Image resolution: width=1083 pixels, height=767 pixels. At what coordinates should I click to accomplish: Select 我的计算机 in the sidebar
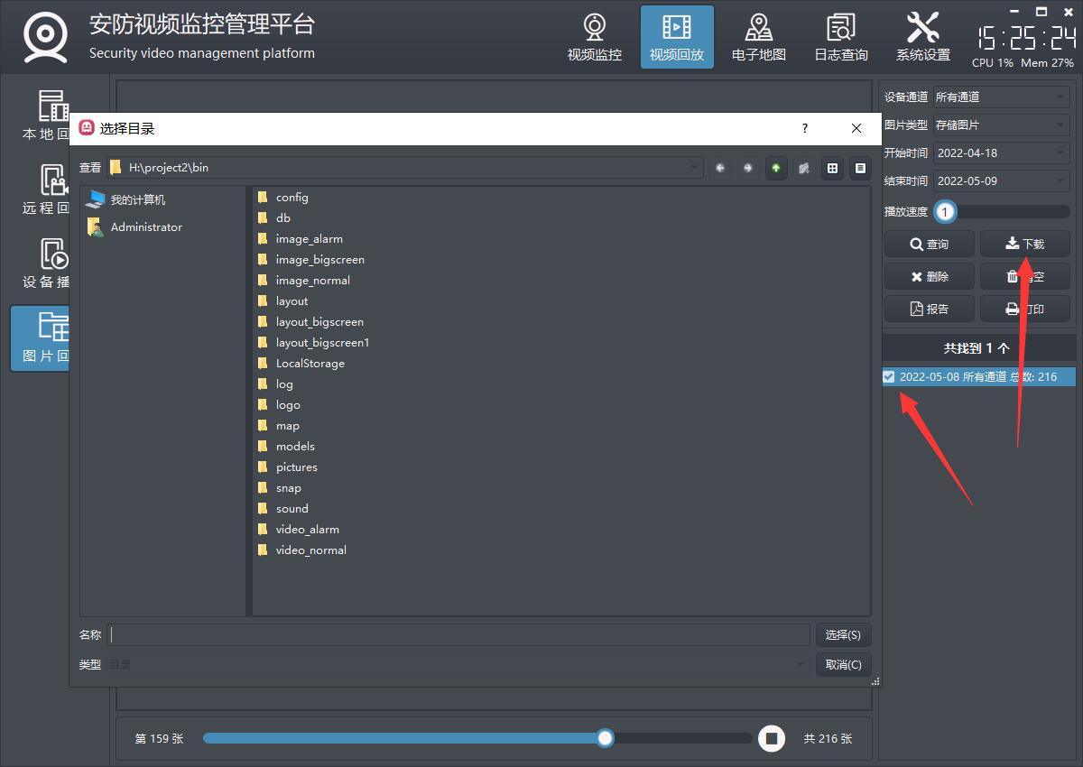pyautogui.click(x=137, y=199)
